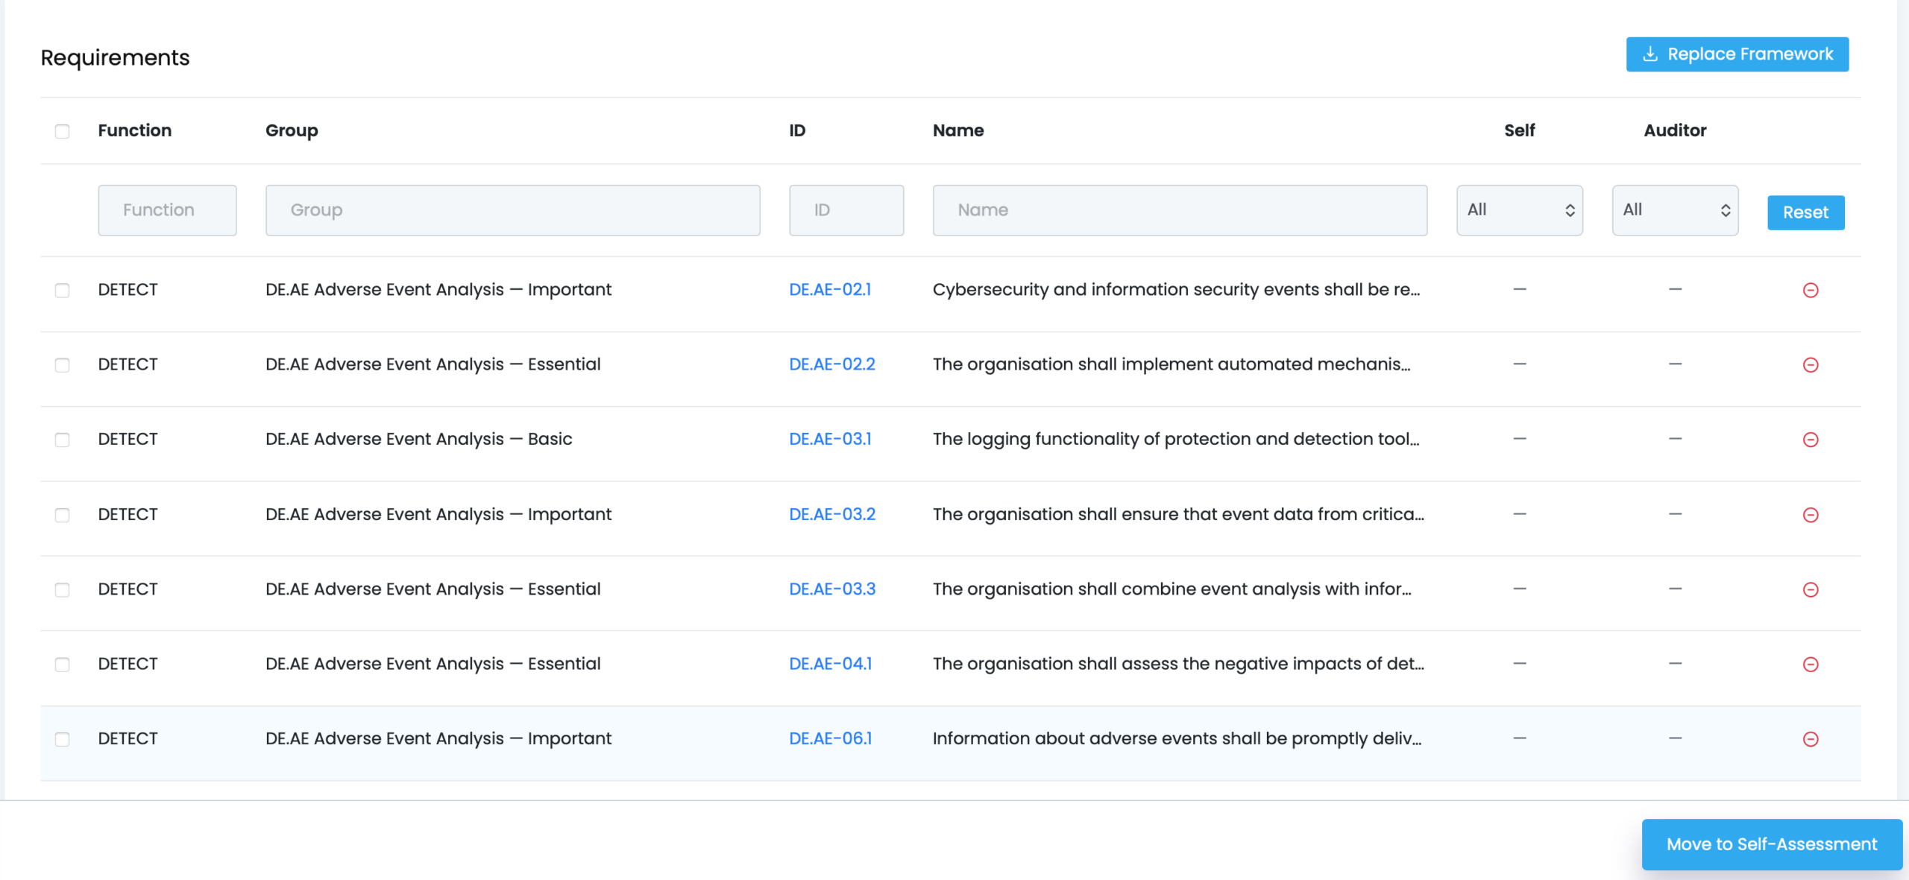Remove requirement DE.AE-06.1 with red minus icon
The height and width of the screenshot is (880, 1909).
[1810, 739]
